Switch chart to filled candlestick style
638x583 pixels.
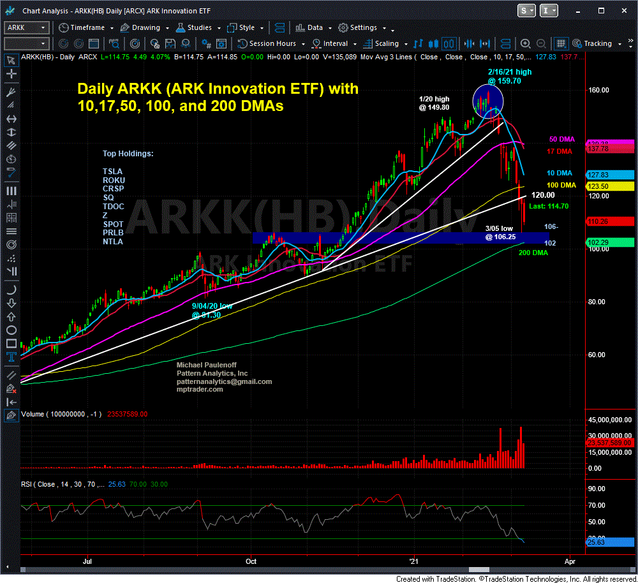[x=433, y=43]
